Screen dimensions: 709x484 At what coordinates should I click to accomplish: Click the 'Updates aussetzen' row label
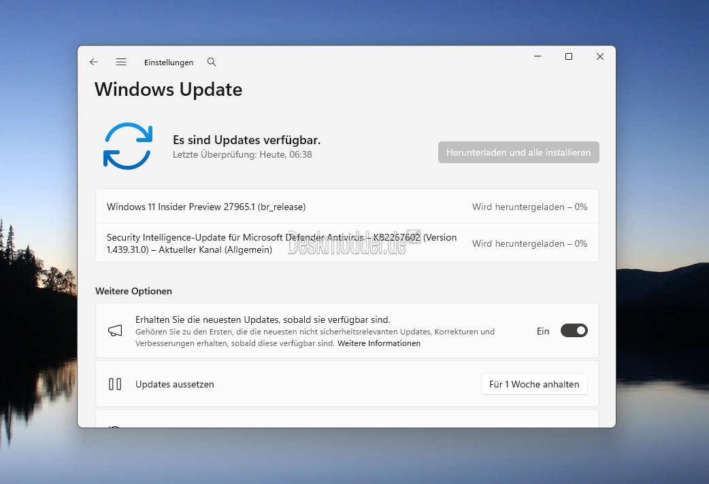175,384
